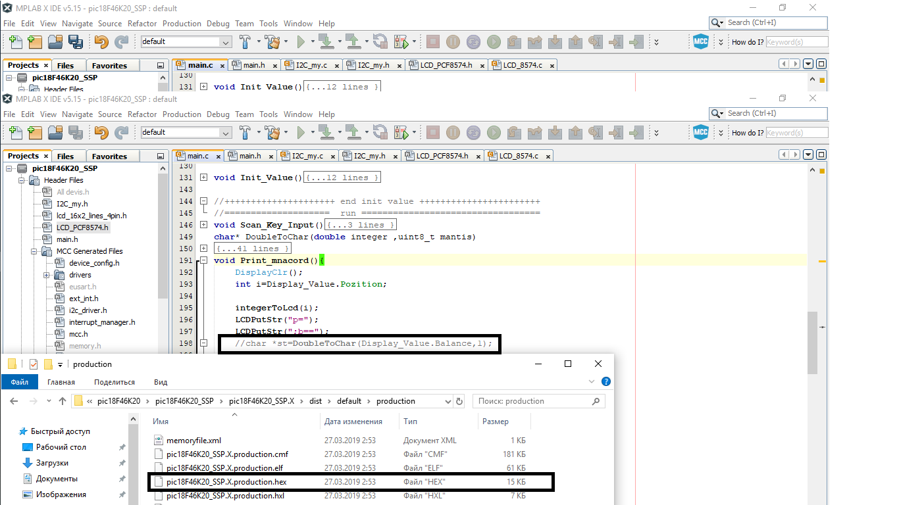Click MCC icon in upper MPLAB toolbar
This screenshot has height=505, width=899.
701,41
